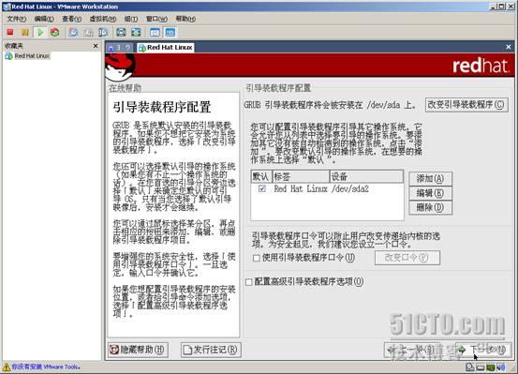Click the 隐藏帮助(H) hide help button
Screen dimensions: 518x374
(x=138, y=350)
